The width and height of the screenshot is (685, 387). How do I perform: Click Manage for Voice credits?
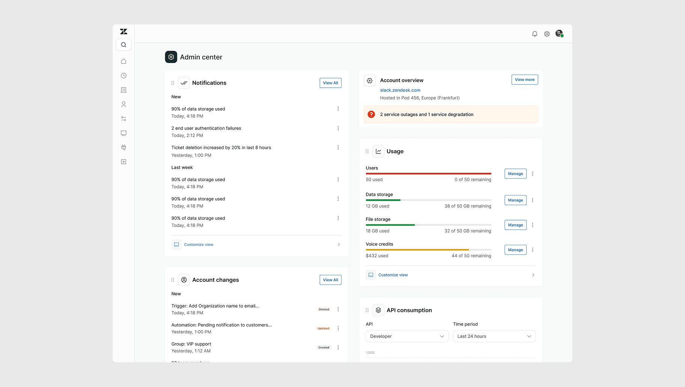point(515,250)
